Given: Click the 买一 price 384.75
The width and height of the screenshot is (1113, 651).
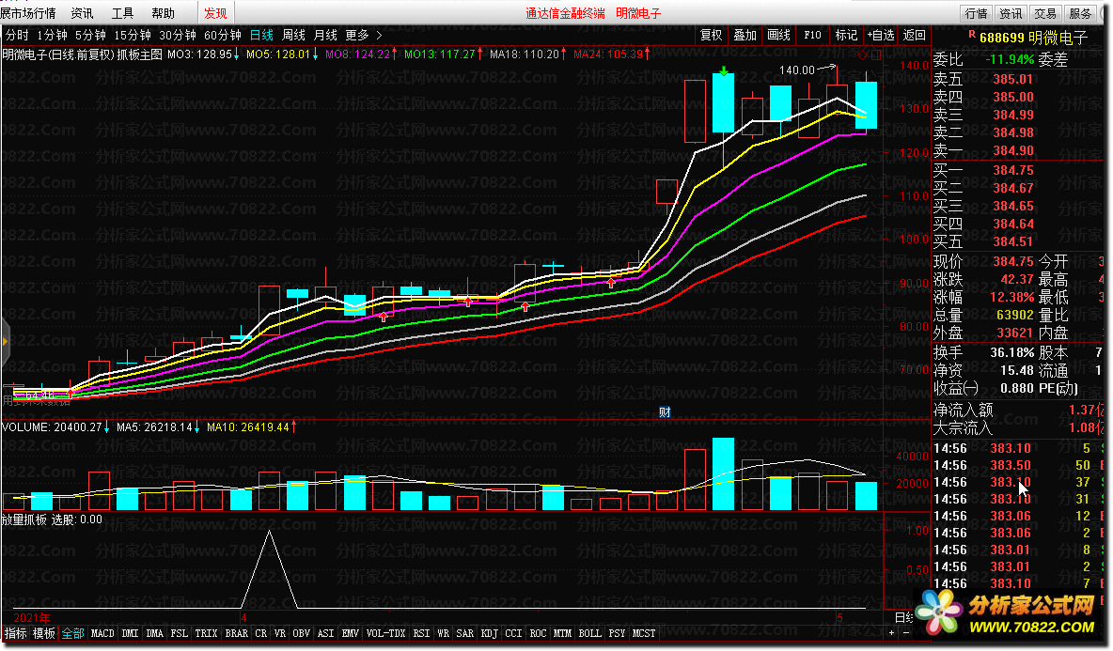Looking at the screenshot, I should coord(1013,170).
